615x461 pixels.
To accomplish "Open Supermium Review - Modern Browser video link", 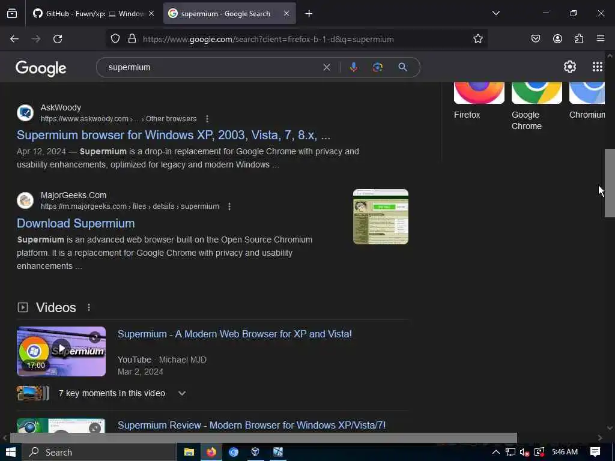I will coord(252,426).
